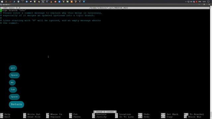Click the 'Exit' shortcut label
The width and height of the screenshot is (212, 119).
point(7,117)
